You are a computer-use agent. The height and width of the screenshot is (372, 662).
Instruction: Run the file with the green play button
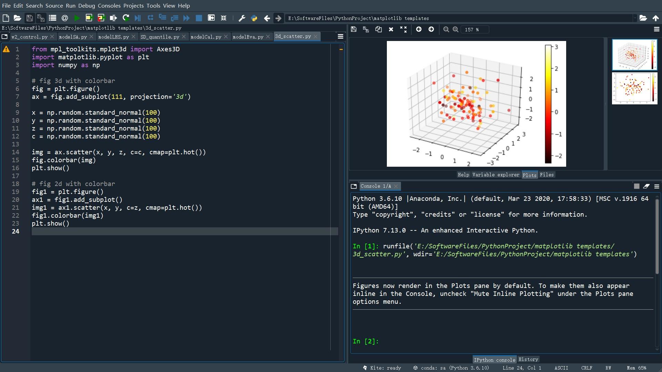[x=77, y=18]
